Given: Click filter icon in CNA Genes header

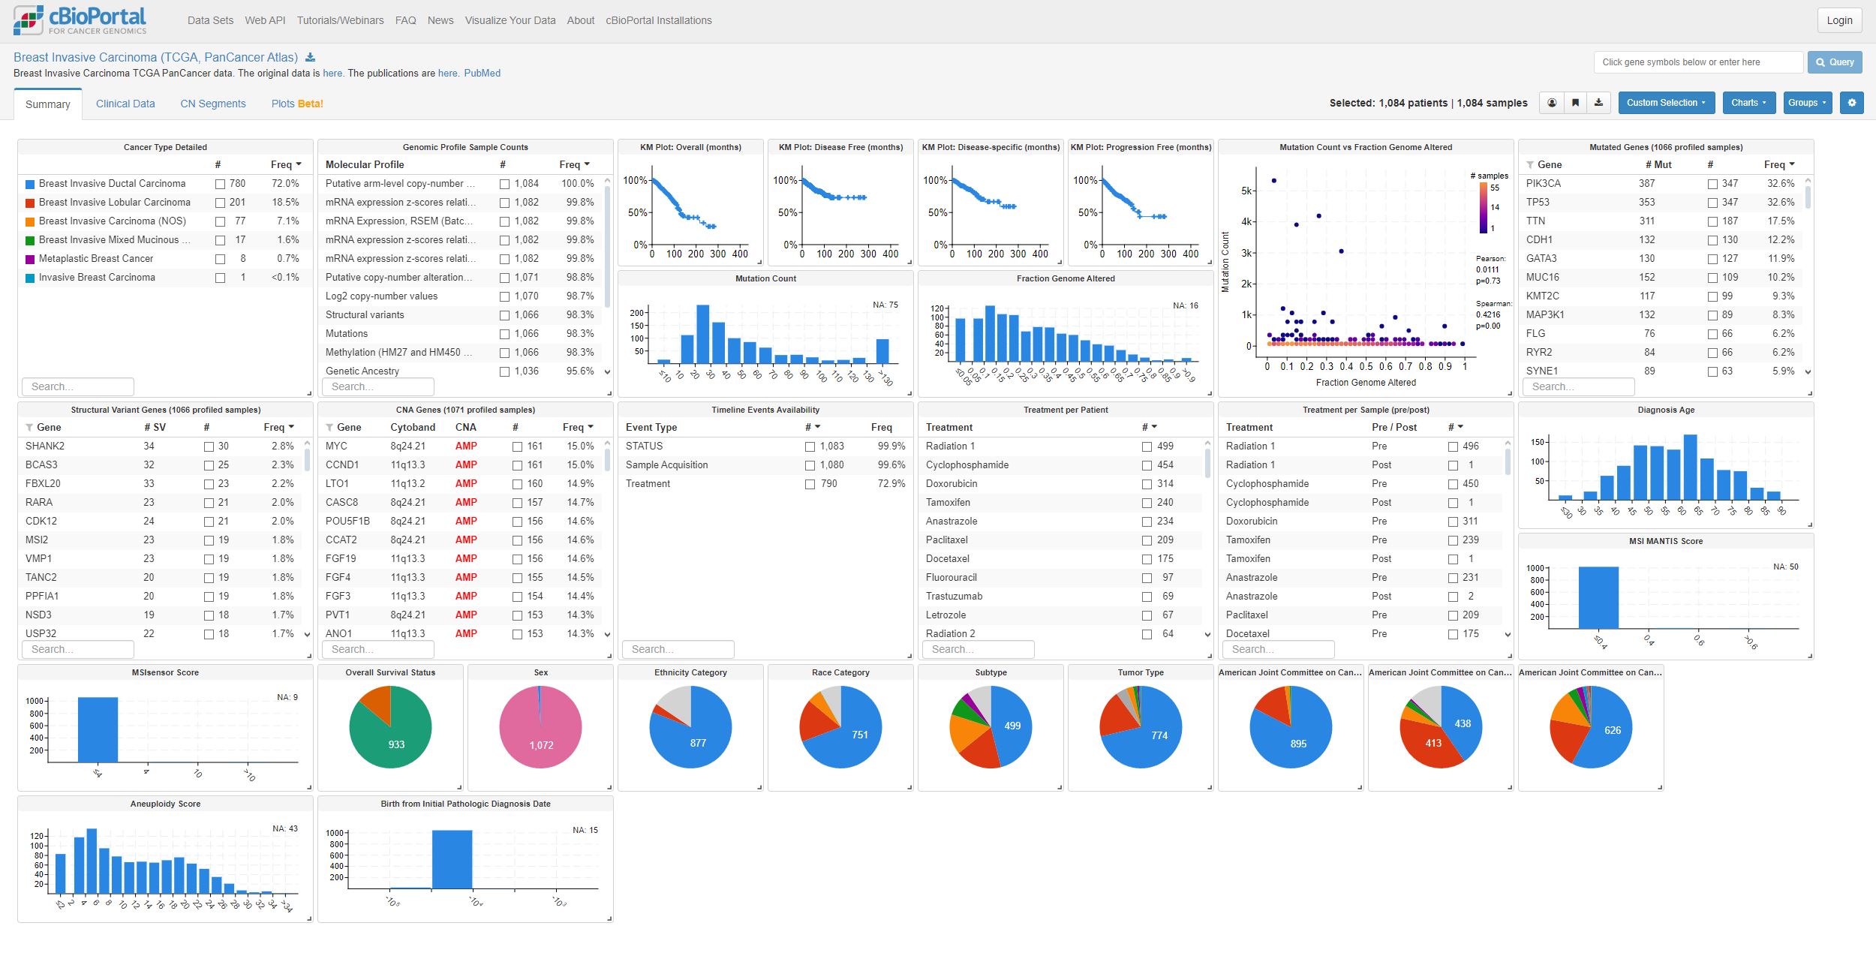Looking at the screenshot, I should click(329, 428).
